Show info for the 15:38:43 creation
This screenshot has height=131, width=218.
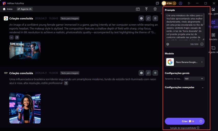(x=141, y=19)
